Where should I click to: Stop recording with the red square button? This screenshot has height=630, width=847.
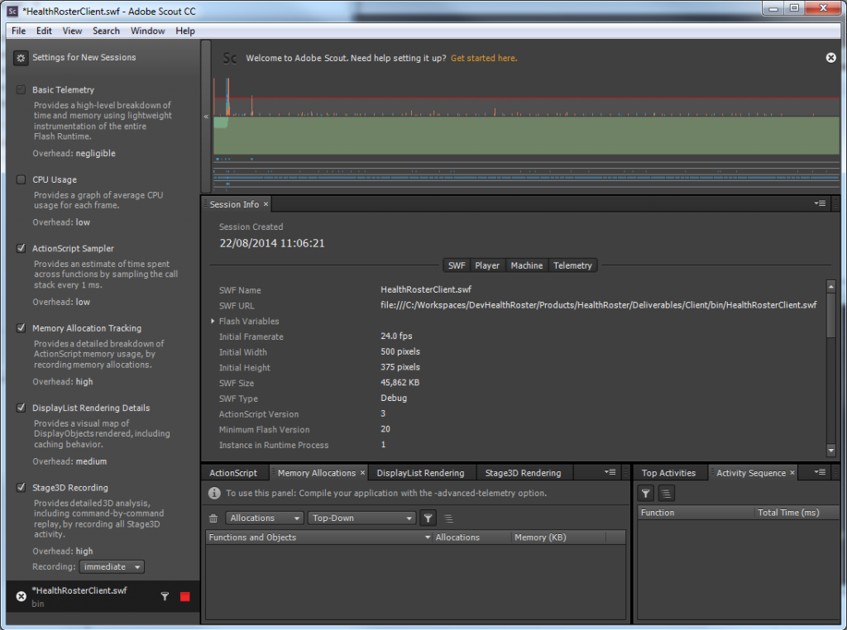pyautogui.click(x=185, y=596)
